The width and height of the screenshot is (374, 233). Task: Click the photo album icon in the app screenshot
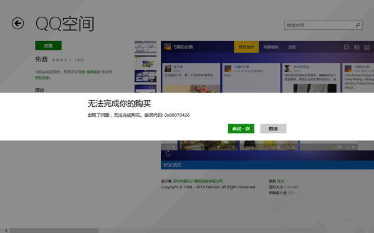(x=357, y=47)
